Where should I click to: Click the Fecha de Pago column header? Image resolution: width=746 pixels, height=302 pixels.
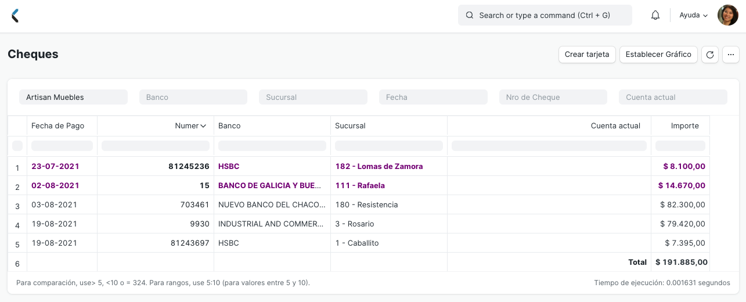[62, 126]
